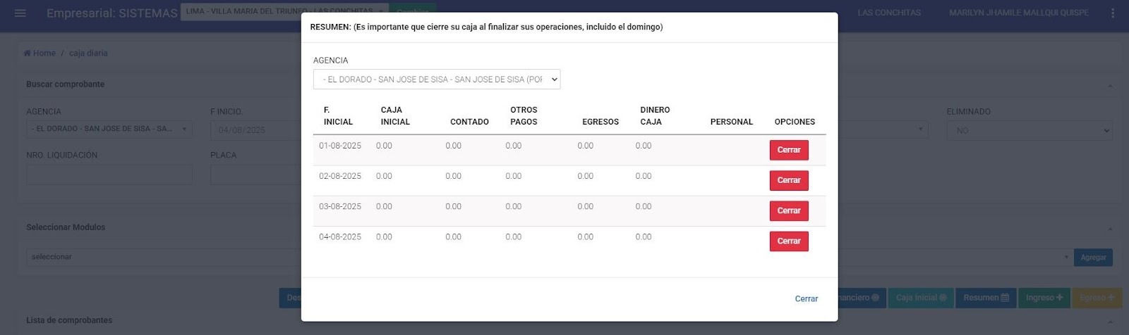The image size is (1129, 335).
Task: Click the Caja Inicial button
Action: 921,298
